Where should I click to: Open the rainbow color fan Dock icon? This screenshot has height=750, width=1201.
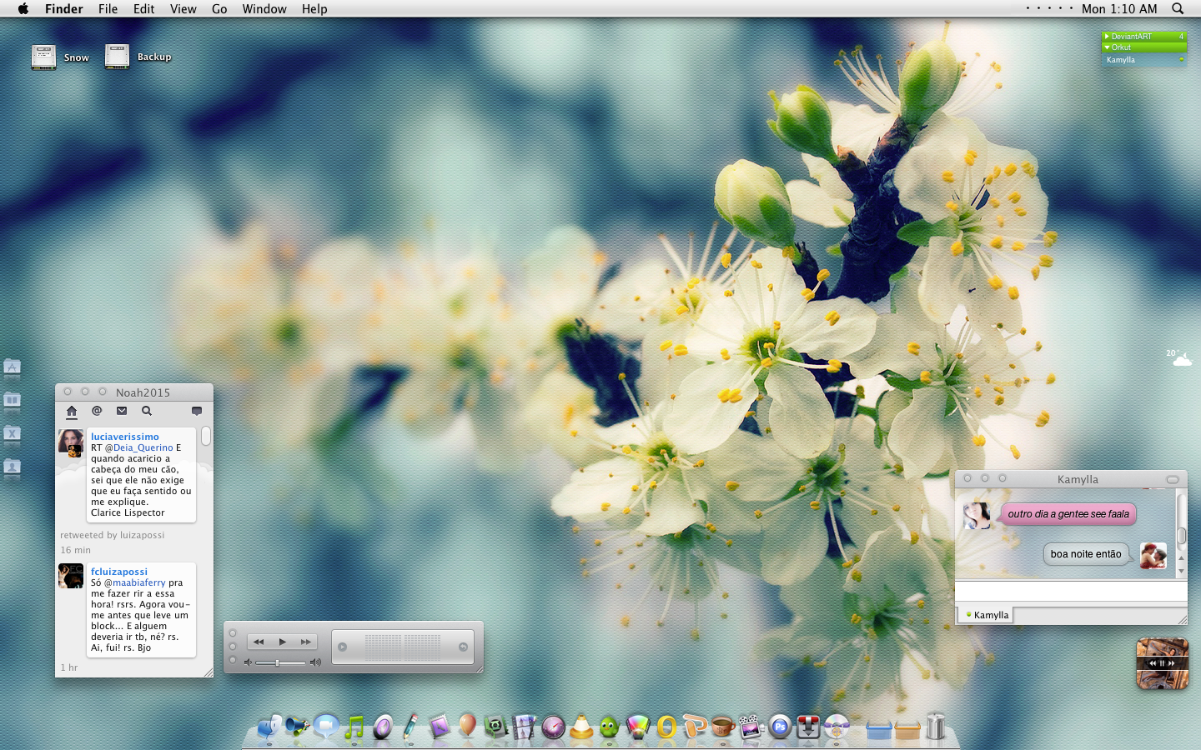638,727
